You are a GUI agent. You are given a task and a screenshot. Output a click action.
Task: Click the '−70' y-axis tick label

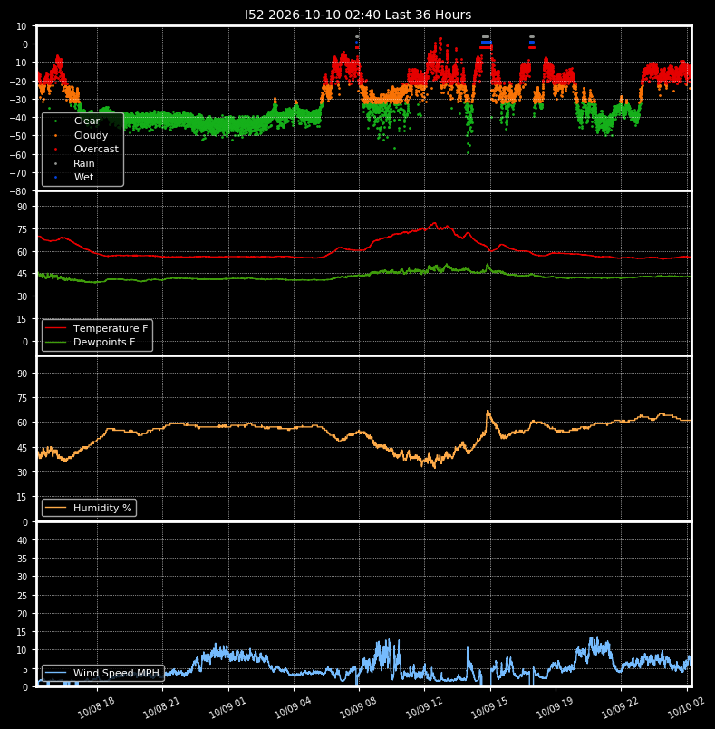(18, 173)
